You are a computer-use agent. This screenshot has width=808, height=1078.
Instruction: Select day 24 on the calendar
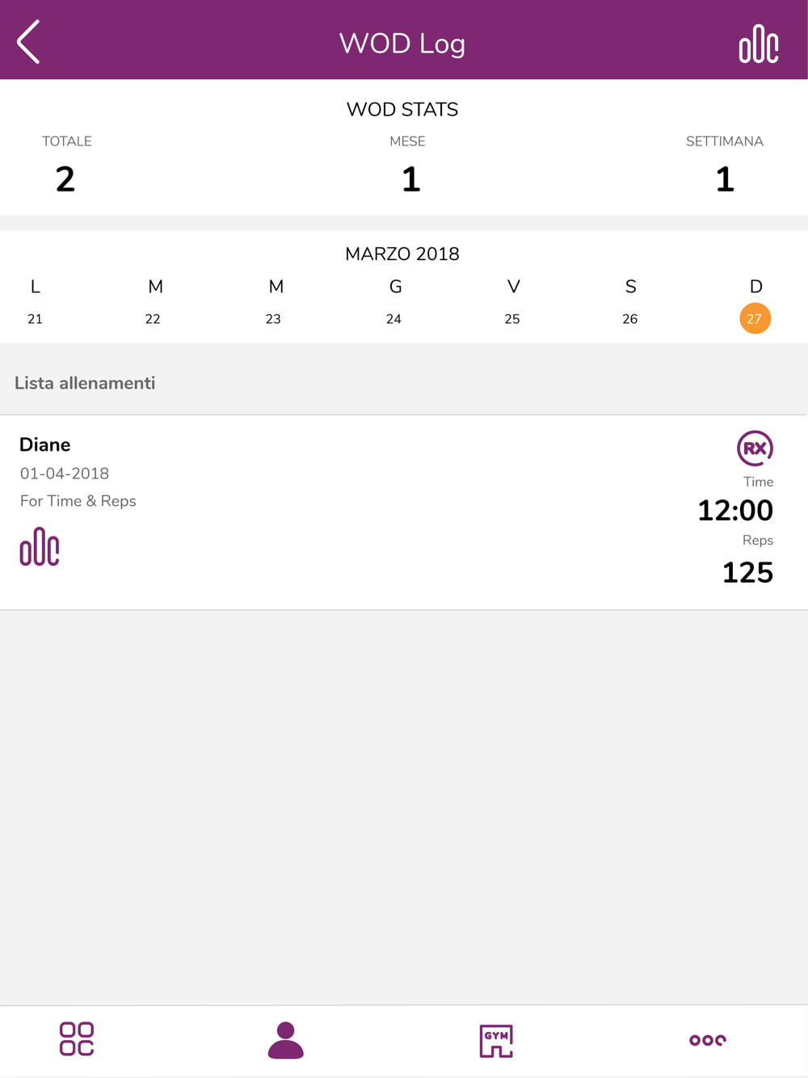tap(393, 319)
